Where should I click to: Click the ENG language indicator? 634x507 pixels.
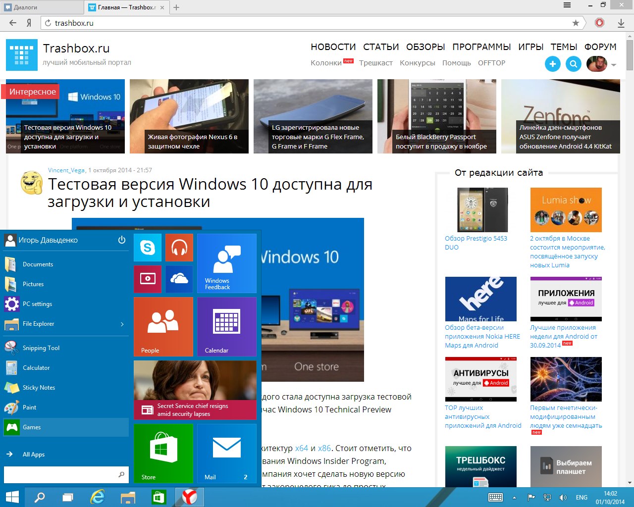coord(581,498)
